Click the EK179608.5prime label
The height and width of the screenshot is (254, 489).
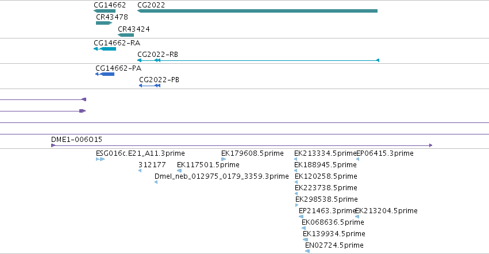point(253,153)
